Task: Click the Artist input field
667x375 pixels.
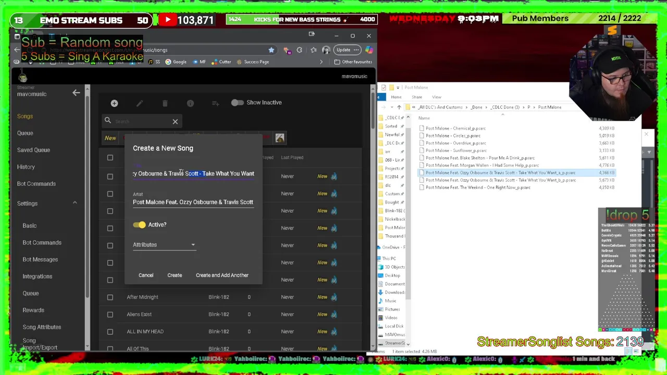Action: click(x=193, y=202)
